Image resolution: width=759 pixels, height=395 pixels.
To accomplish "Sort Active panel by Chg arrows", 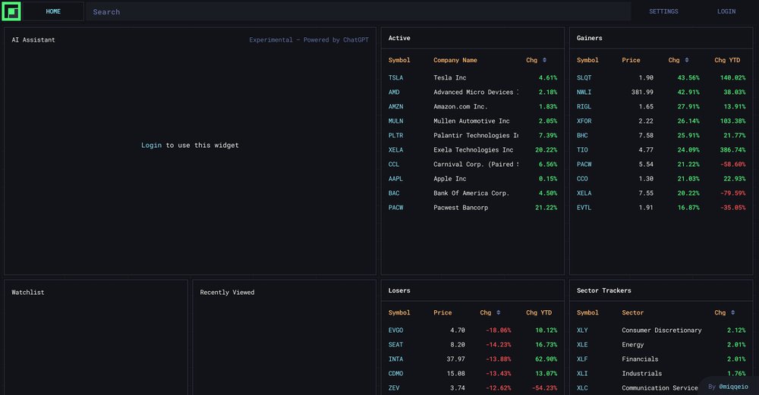I will tap(544, 60).
